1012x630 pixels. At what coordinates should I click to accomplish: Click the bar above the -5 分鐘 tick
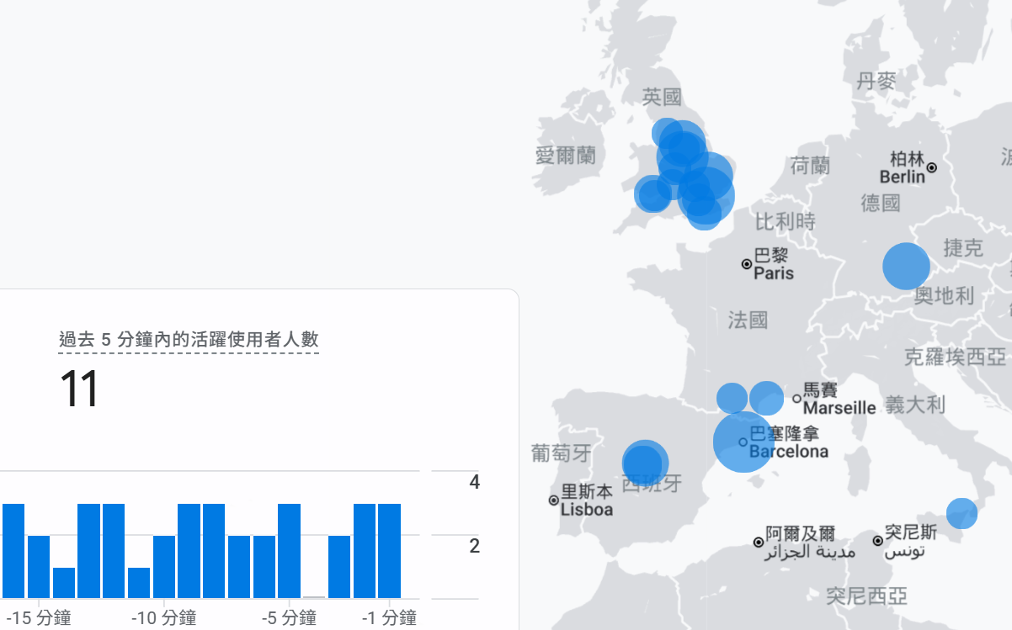[x=290, y=551]
